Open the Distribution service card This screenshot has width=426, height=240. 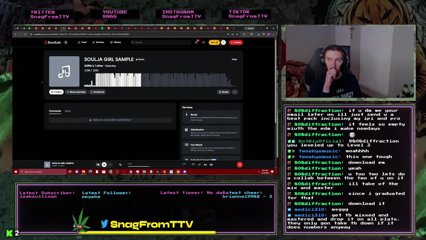click(212, 132)
